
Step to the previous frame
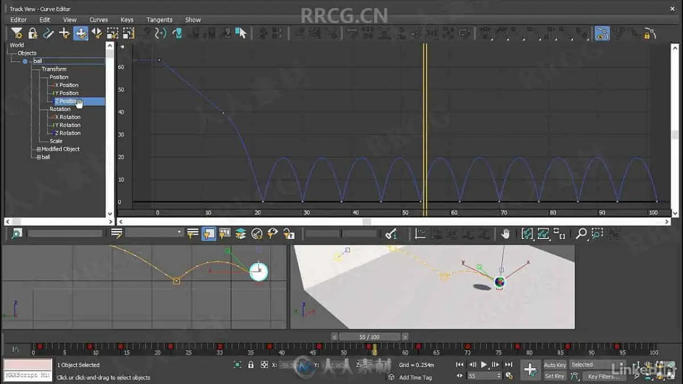pyautogui.click(x=472, y=365)
